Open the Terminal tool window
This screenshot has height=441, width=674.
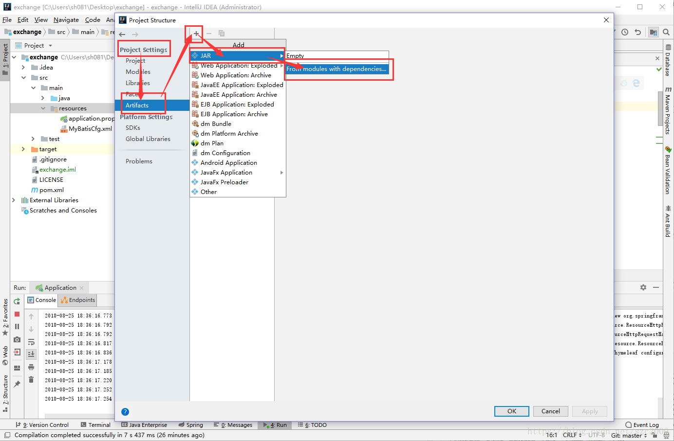pyautogui.click(x=95, y=425)
